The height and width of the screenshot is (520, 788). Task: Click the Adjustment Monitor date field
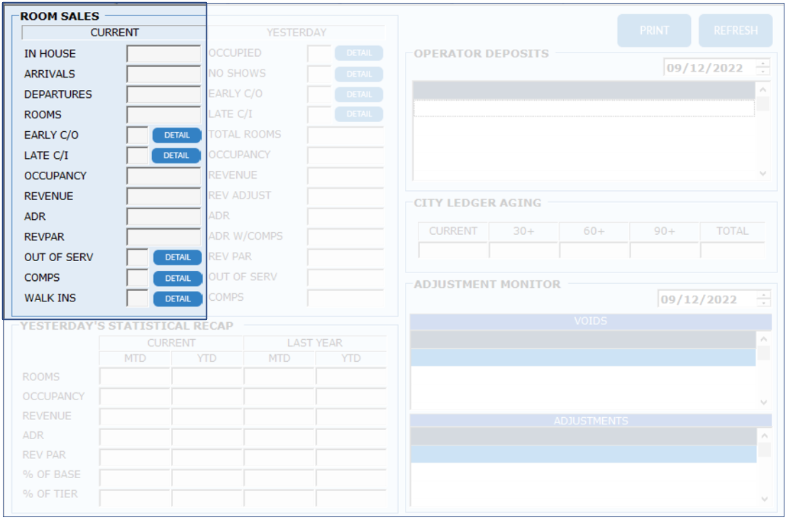702,299
